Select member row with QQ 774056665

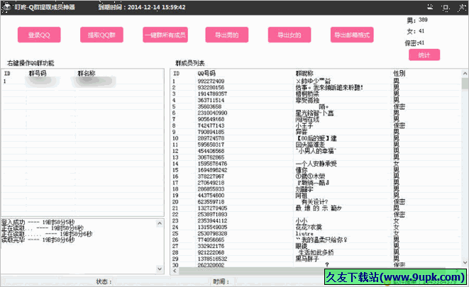316,240
